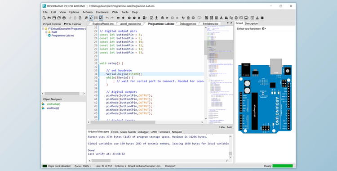337x171 pixels.
Task: Click the plus-circle add bookmark icon
Action: click(x=129, y=18)
